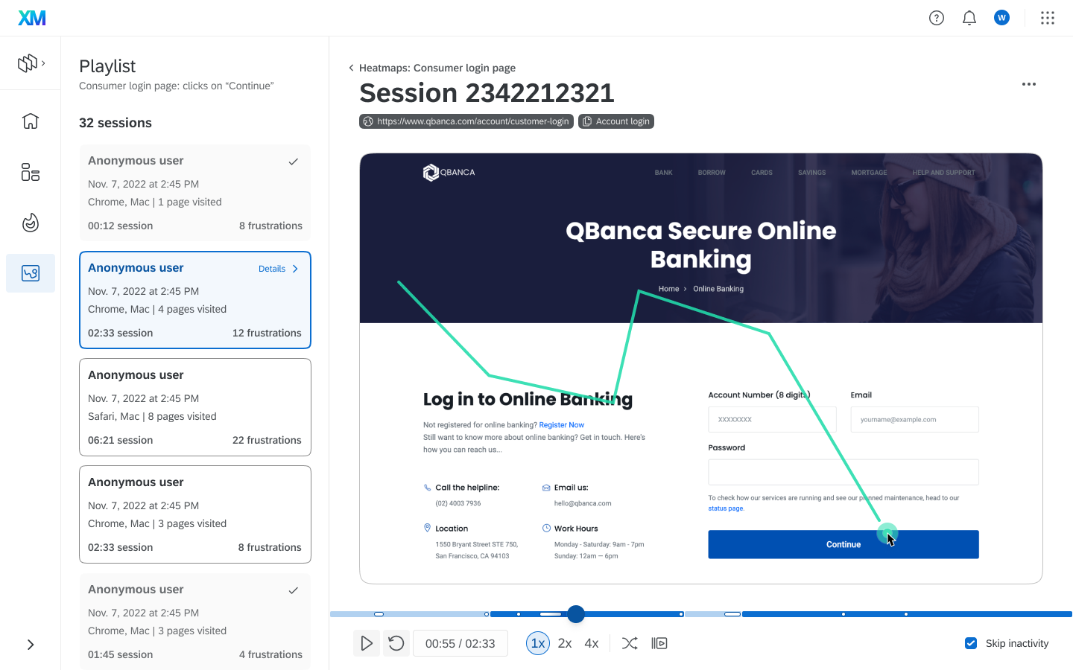Click the Password input field
The image size is (1073, 670).
843,472
